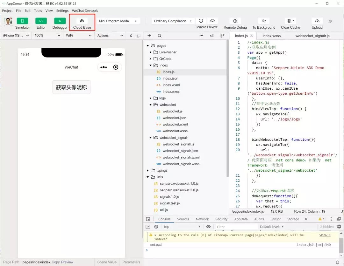Image resolution: width=344 pixels, height=266 pixels.
Task: Expand the LivePusher folder
Action: click(150, 52)
